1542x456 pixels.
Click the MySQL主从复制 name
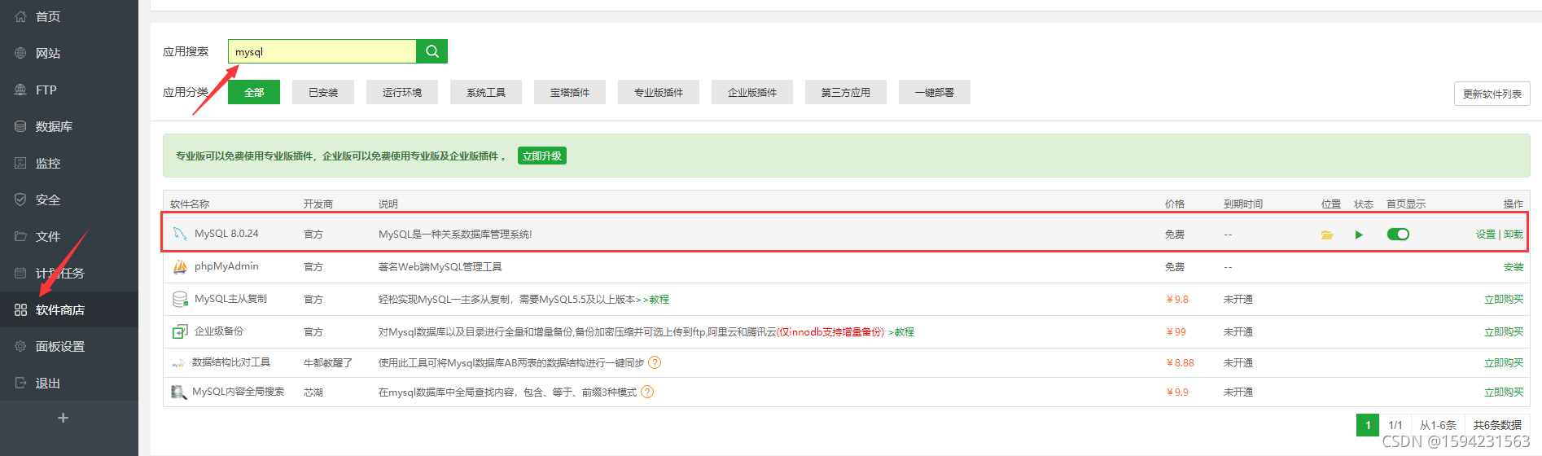click(230, 299)
